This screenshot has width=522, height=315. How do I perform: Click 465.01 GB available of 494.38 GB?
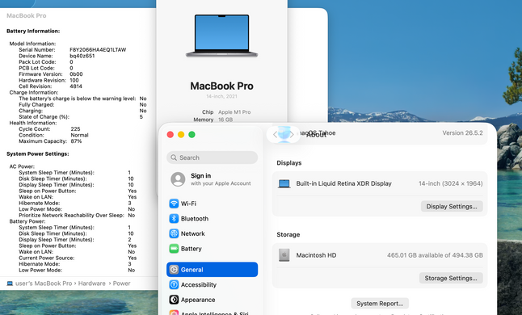(435, 255)
